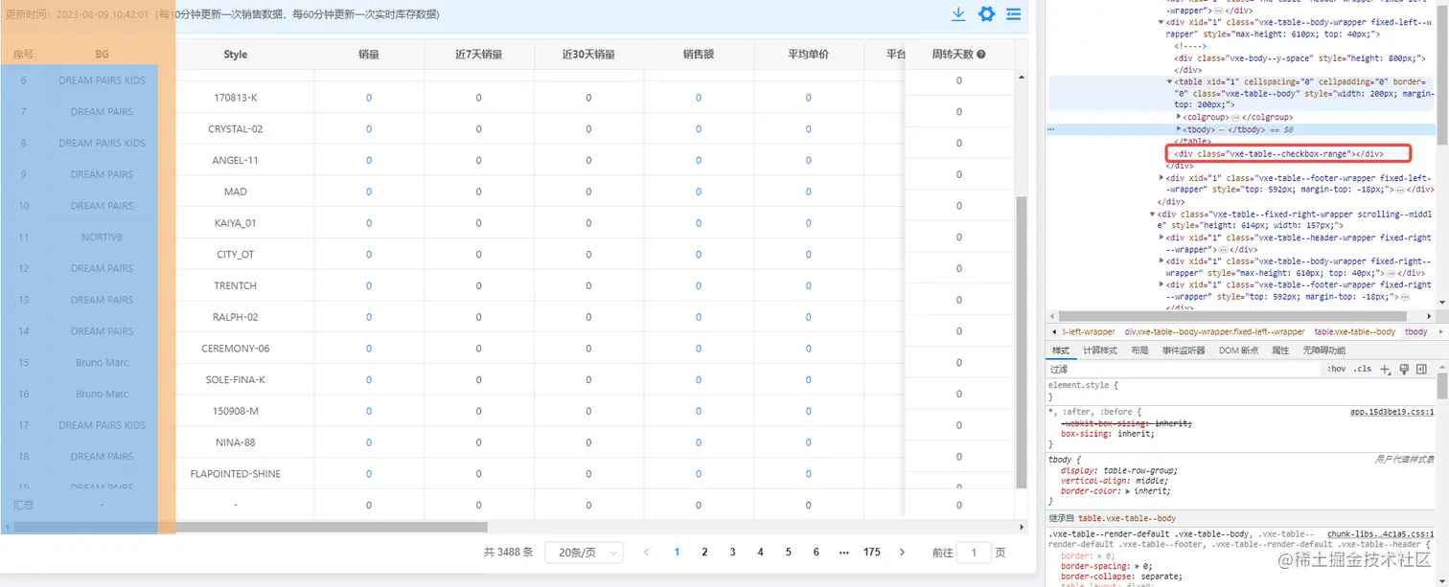Click the CRYSTAL-02 style cell
The height and width of the screenshot is (587, 1449).
(236, 129)
